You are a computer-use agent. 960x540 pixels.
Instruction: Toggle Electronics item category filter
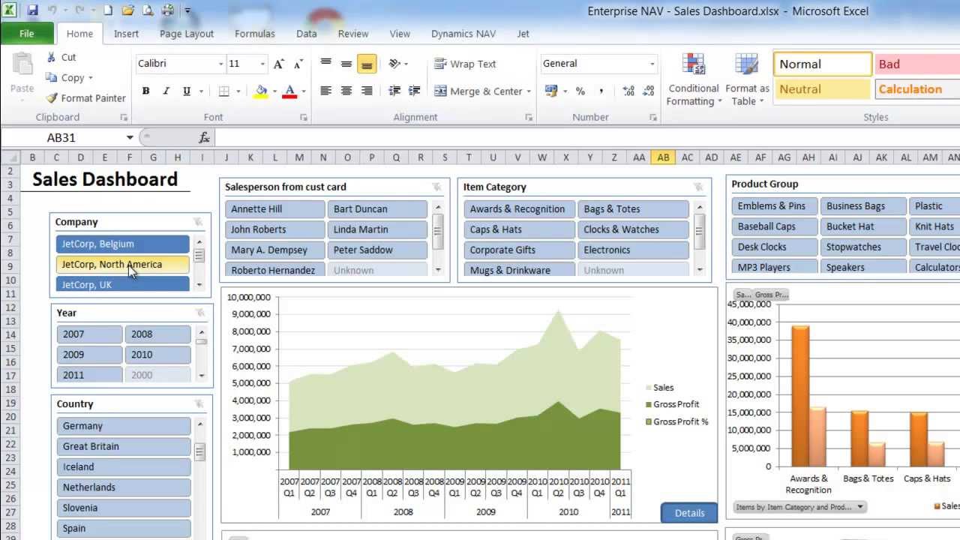click(632, 250)
